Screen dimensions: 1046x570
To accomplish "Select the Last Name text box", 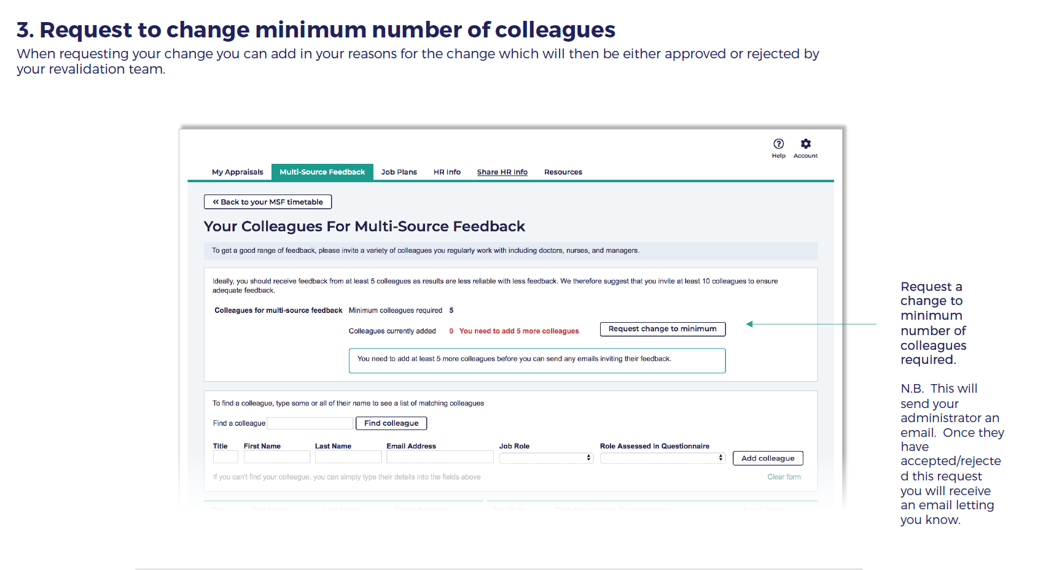I will tap(348, 458).
